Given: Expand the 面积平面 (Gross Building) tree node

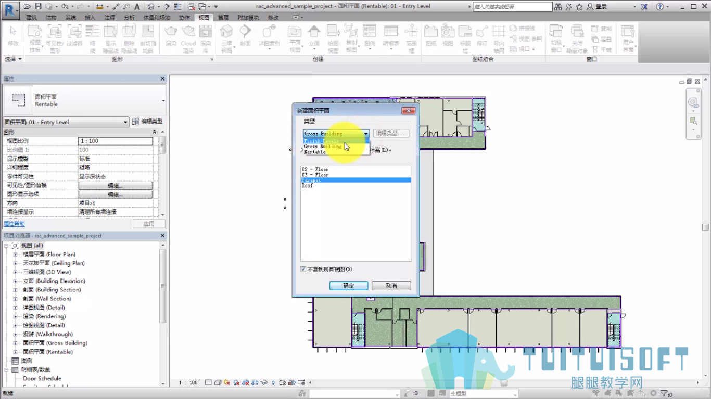Looking at the screenshot, I should click(16, 343).
